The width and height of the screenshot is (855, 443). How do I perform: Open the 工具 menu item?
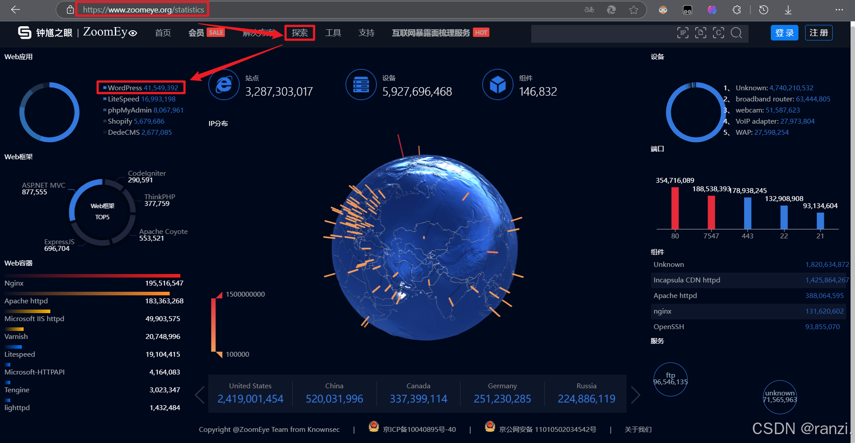tap(333, 33)
